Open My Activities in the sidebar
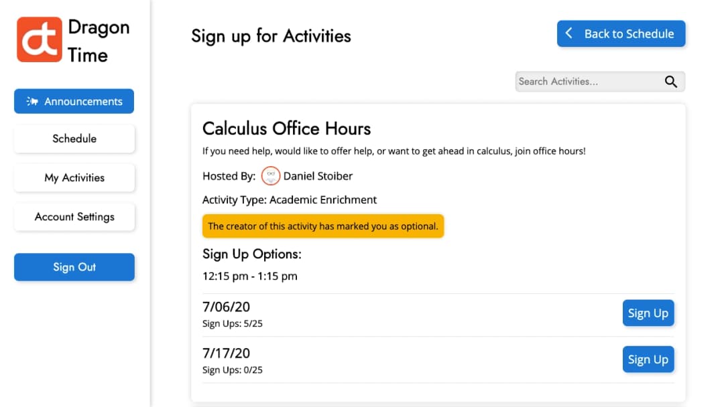 pos(74,177)
